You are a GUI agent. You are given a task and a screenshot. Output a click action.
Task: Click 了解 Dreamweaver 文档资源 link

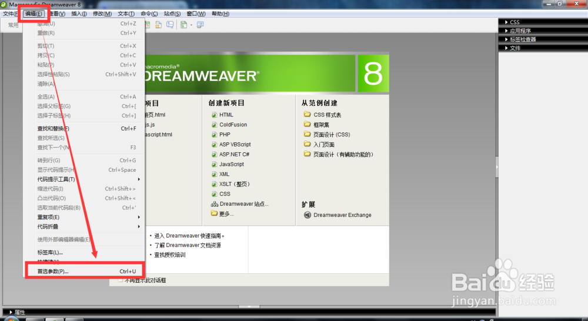coord(188,245)
